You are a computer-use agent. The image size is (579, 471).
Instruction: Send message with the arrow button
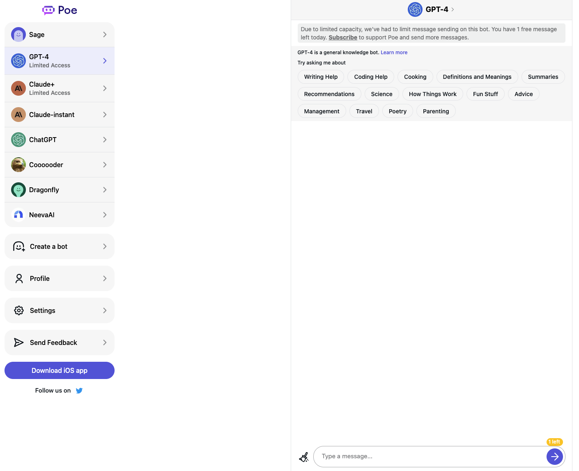pyautogui.click(x=555, y=456)
